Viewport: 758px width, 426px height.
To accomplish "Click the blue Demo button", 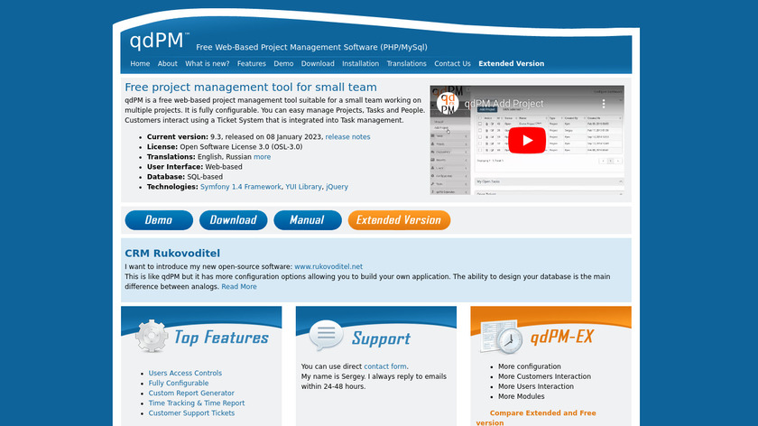I will (159, 220).
